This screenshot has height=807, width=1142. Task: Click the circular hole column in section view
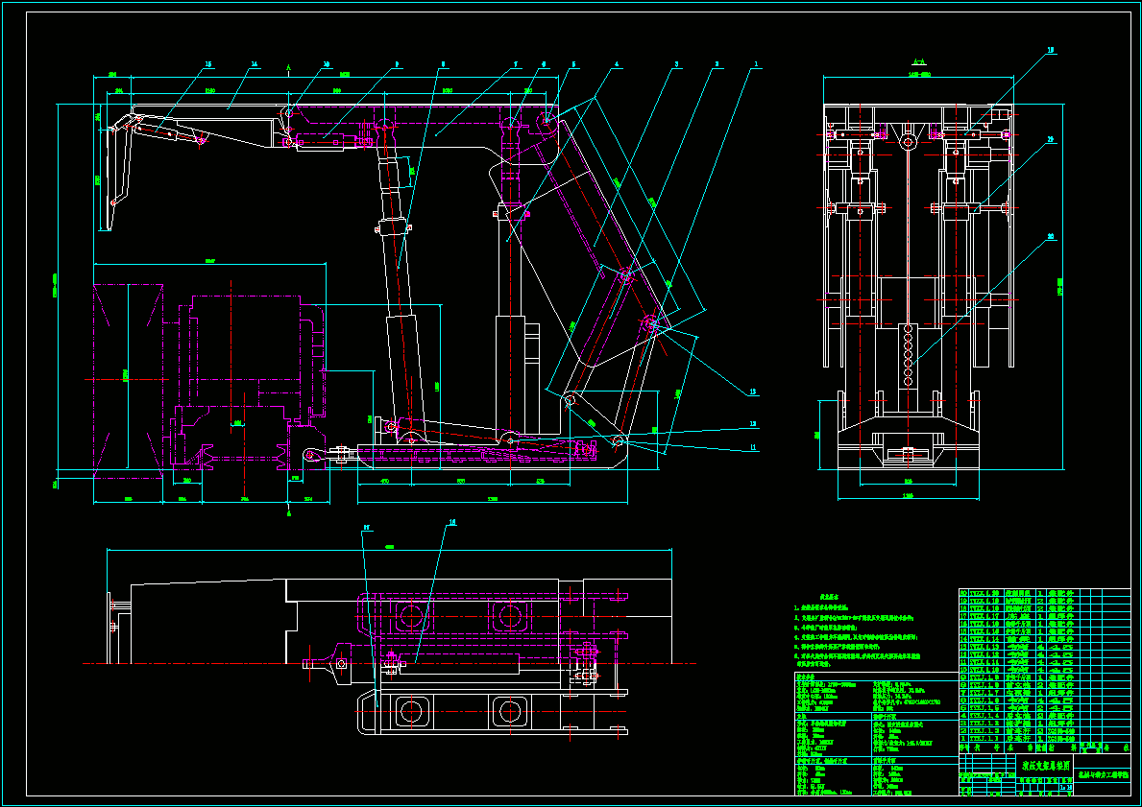908,354
